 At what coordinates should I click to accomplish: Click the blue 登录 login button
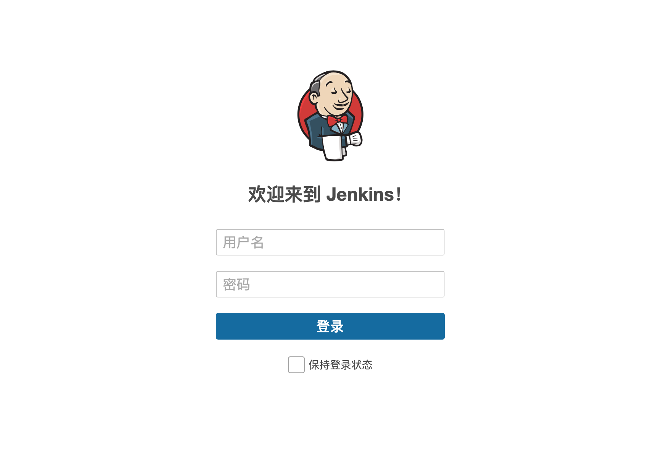click(330, 326)
